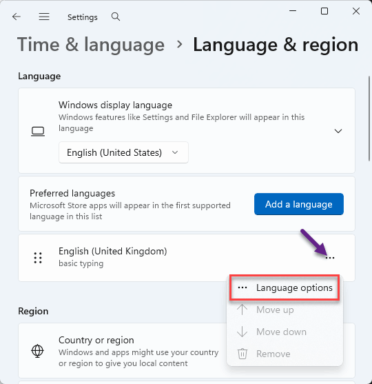Click the laptop display language icon
The image size is (372, 384).
[38, 131]
